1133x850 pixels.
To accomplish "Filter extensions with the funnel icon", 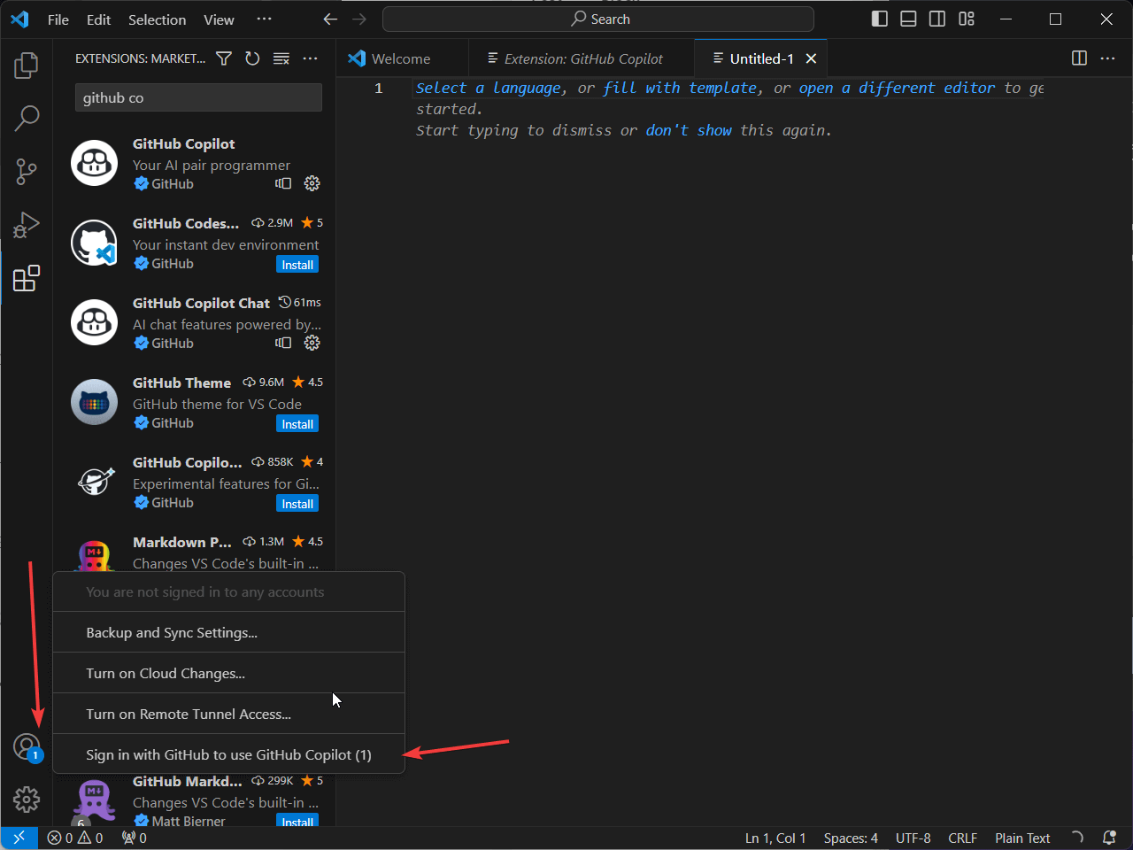I will 224,58.
